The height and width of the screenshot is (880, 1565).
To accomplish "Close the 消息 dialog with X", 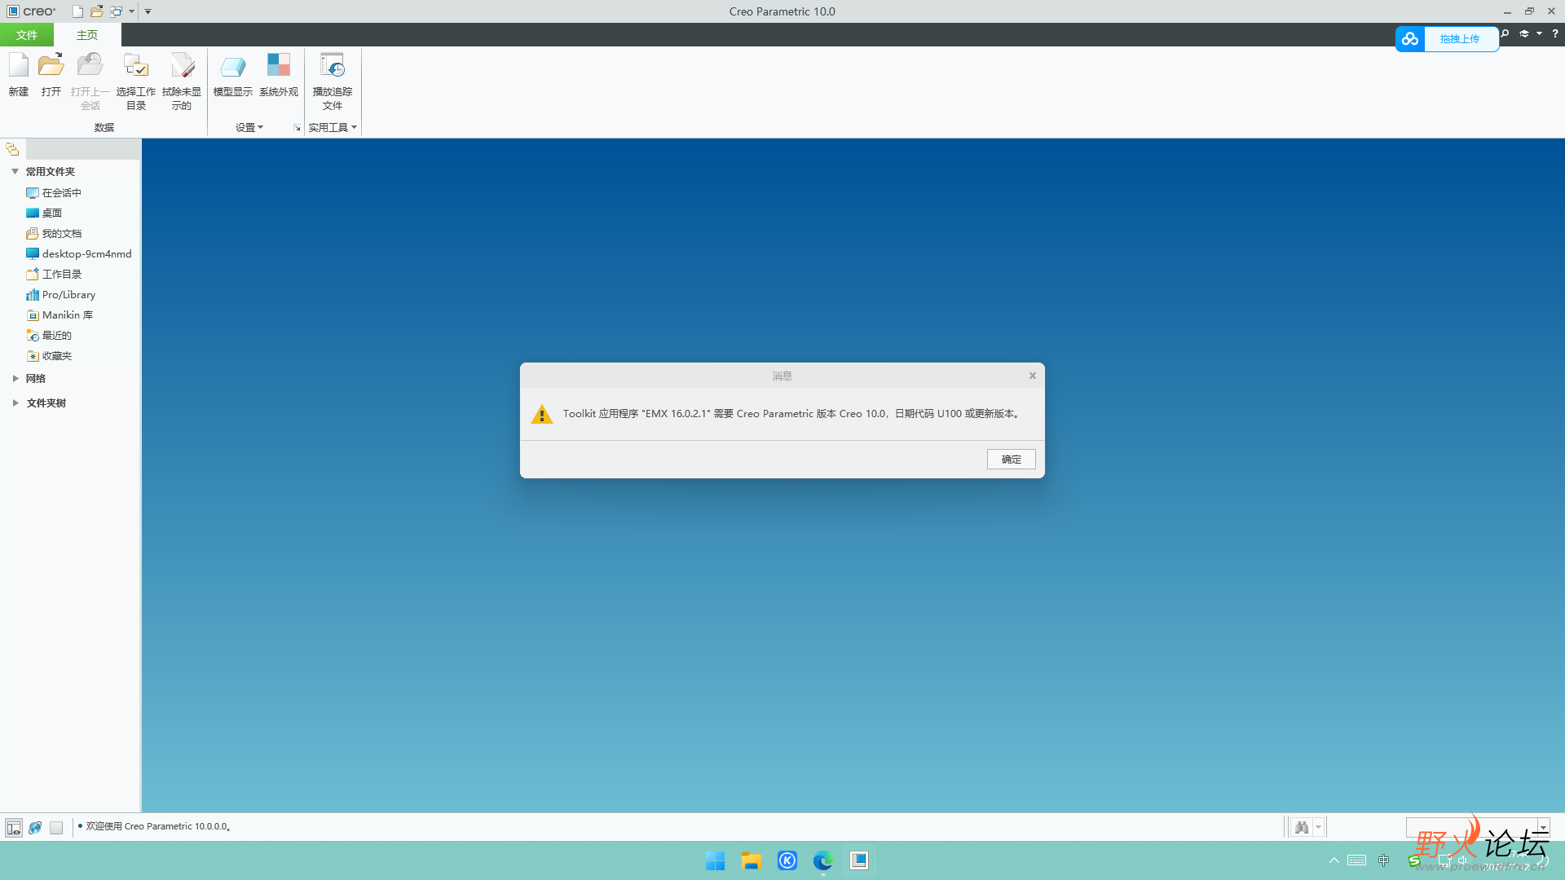I will point(1032,376).
